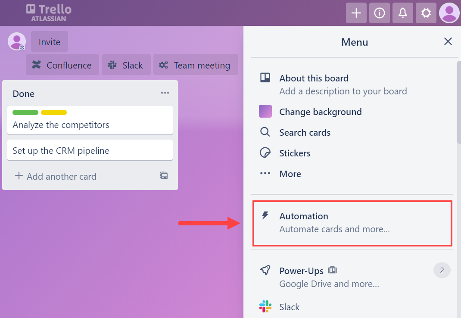Click Add another card
Viewport: 461px width, 318px height.
tap(56, 176)
